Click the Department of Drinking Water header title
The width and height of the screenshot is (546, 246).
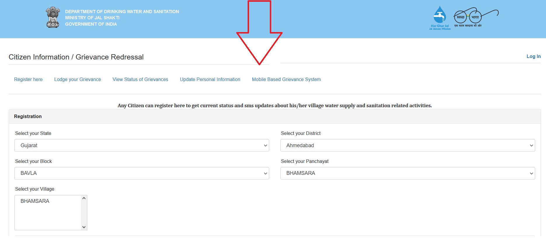tap(122, 12)
